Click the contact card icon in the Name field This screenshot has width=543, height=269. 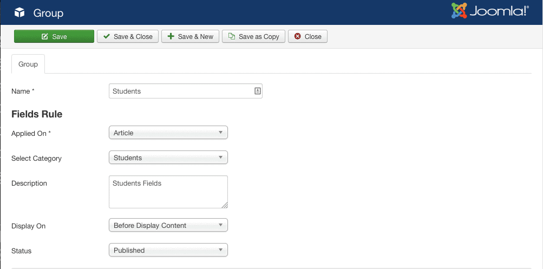click(258, 91)
